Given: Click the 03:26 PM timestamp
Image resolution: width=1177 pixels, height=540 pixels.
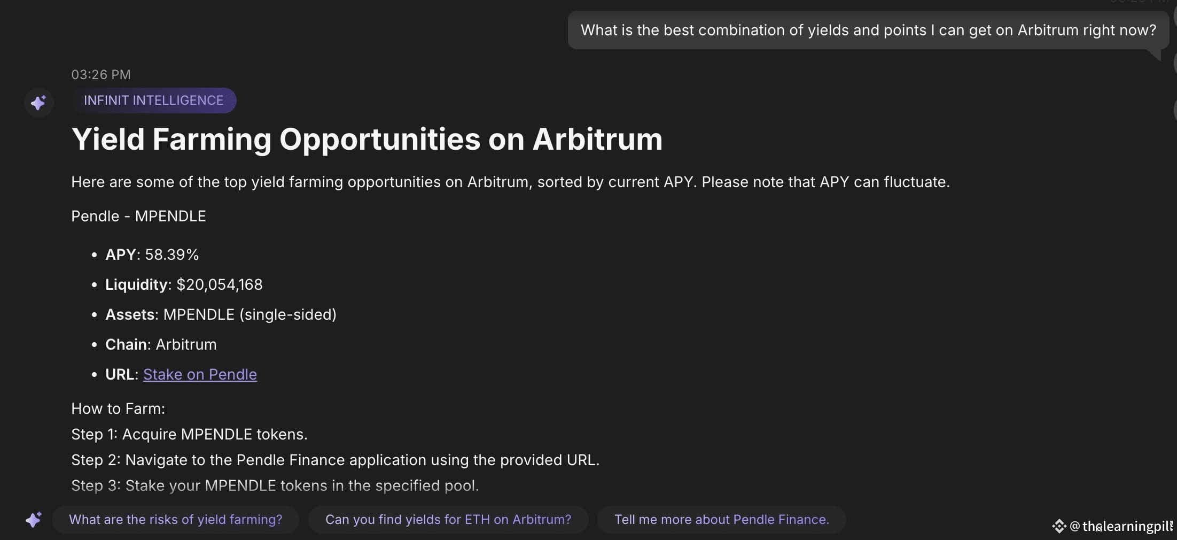Looking at the screenshot, I should (101, 74).
